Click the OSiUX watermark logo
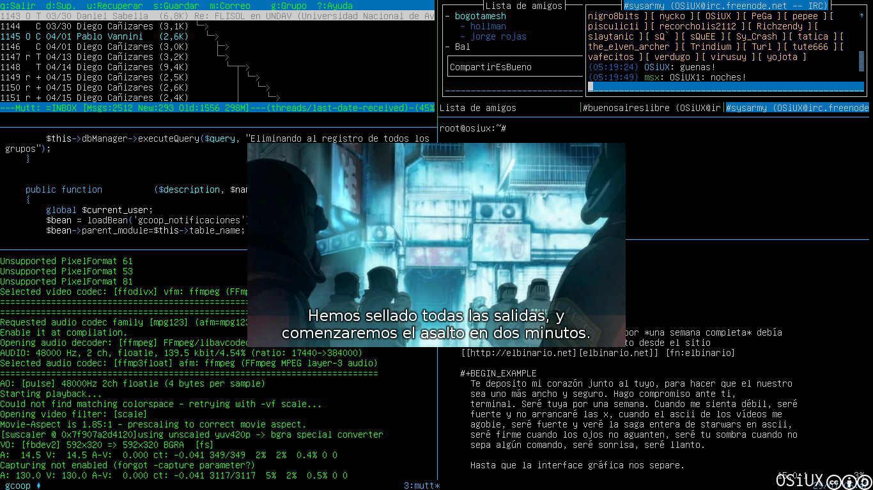873x490 pixels. click(800, 481)
